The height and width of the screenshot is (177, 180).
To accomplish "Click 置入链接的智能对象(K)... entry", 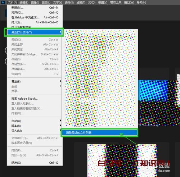I will 35,108.
